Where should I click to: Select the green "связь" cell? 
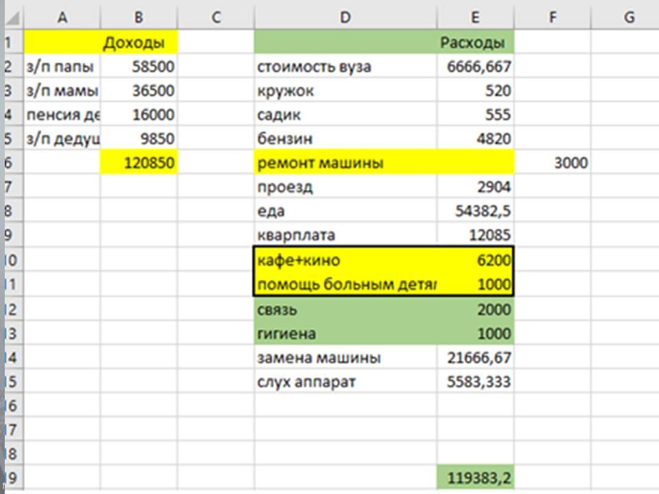[x=345, y=309]
